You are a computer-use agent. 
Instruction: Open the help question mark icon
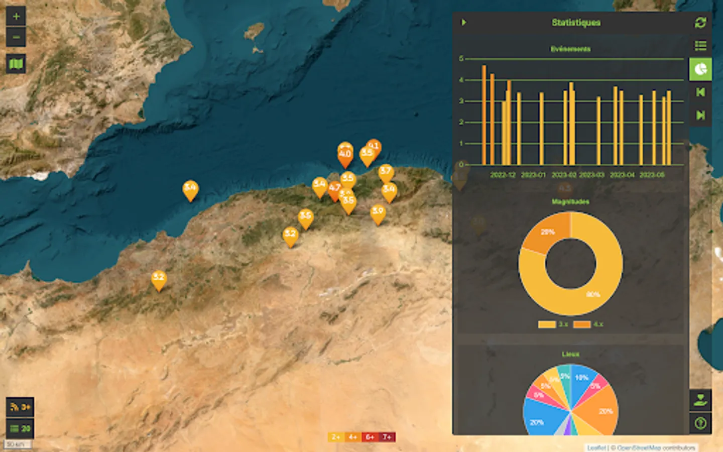[700, 423]
